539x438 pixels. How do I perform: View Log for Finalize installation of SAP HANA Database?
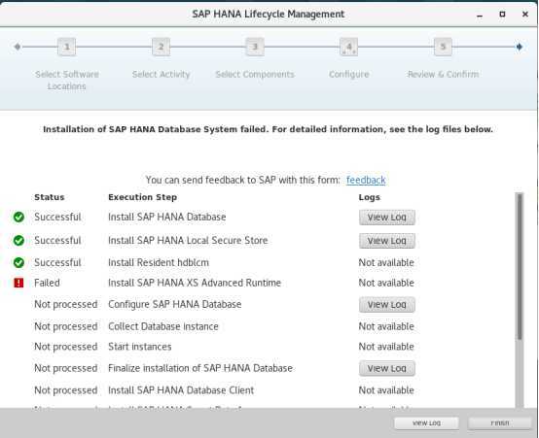pyautogui.click(x=387, y=368)
